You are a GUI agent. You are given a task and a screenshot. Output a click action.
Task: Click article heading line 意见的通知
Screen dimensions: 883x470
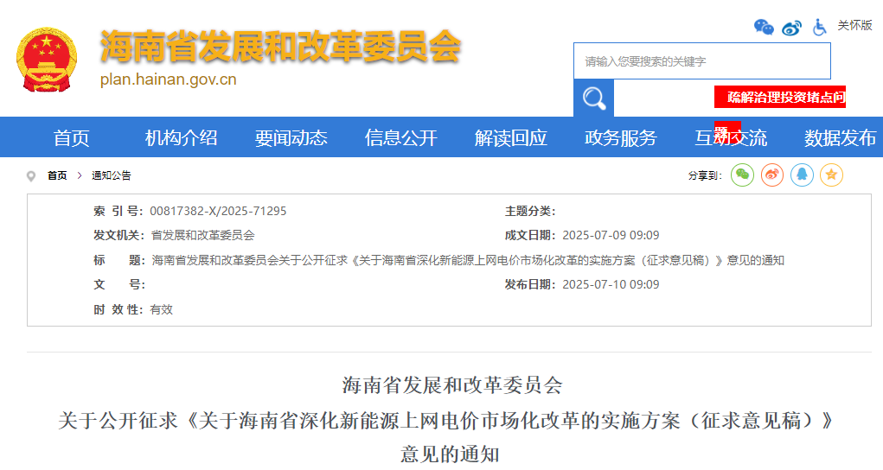(450, 454)
